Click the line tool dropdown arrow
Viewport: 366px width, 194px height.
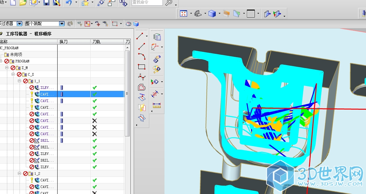(147, 36)
